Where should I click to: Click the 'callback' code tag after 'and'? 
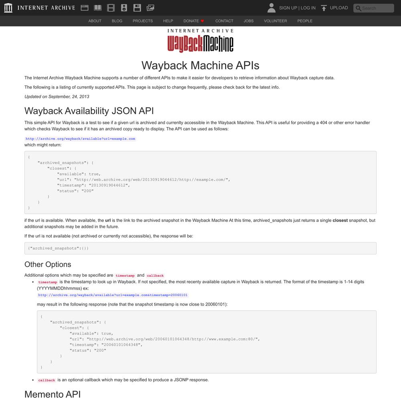click(x=155, y=275)
